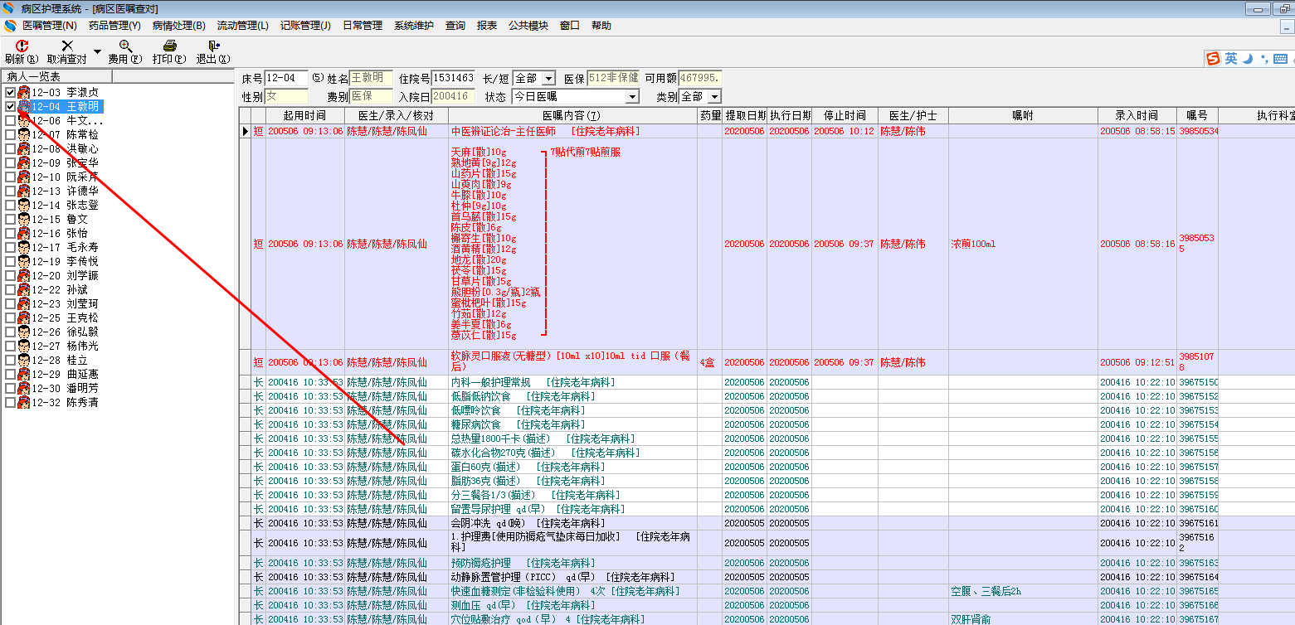Viewport: 1295px width, 625px height.
Task: Check the checkbox for 12-32 陈秀清
Action: (x=10, y=402)
